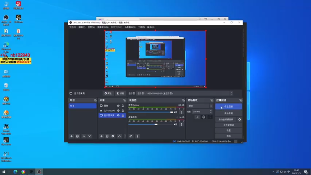Open transition three-dot properties menu
Screen dimensions: 311x175
point(210,117)
